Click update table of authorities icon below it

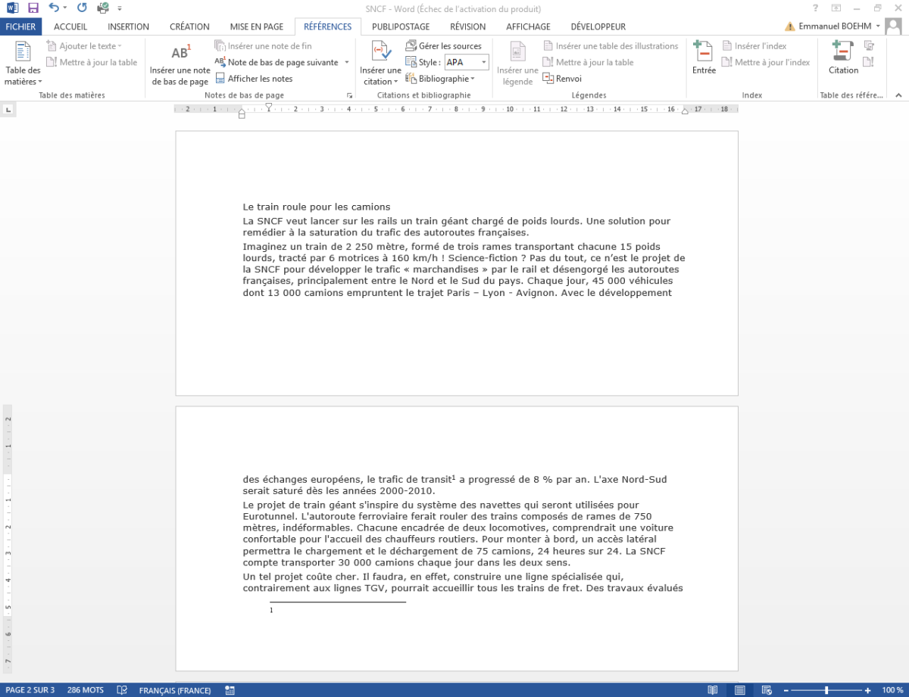[x=869, y=62]
